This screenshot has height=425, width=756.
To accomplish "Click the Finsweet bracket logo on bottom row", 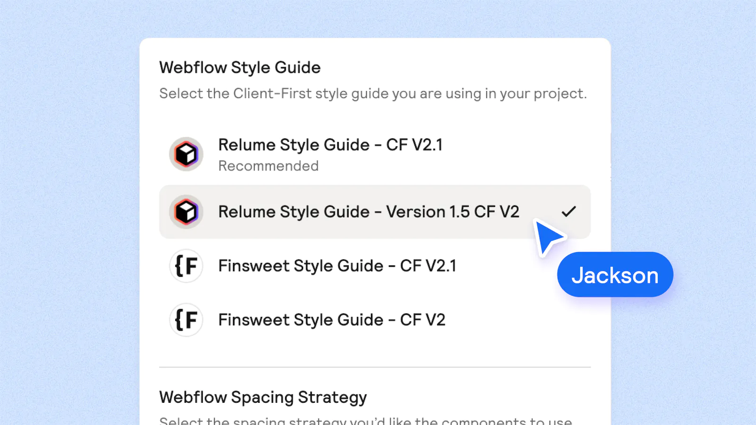I will [x=186, y=320].
